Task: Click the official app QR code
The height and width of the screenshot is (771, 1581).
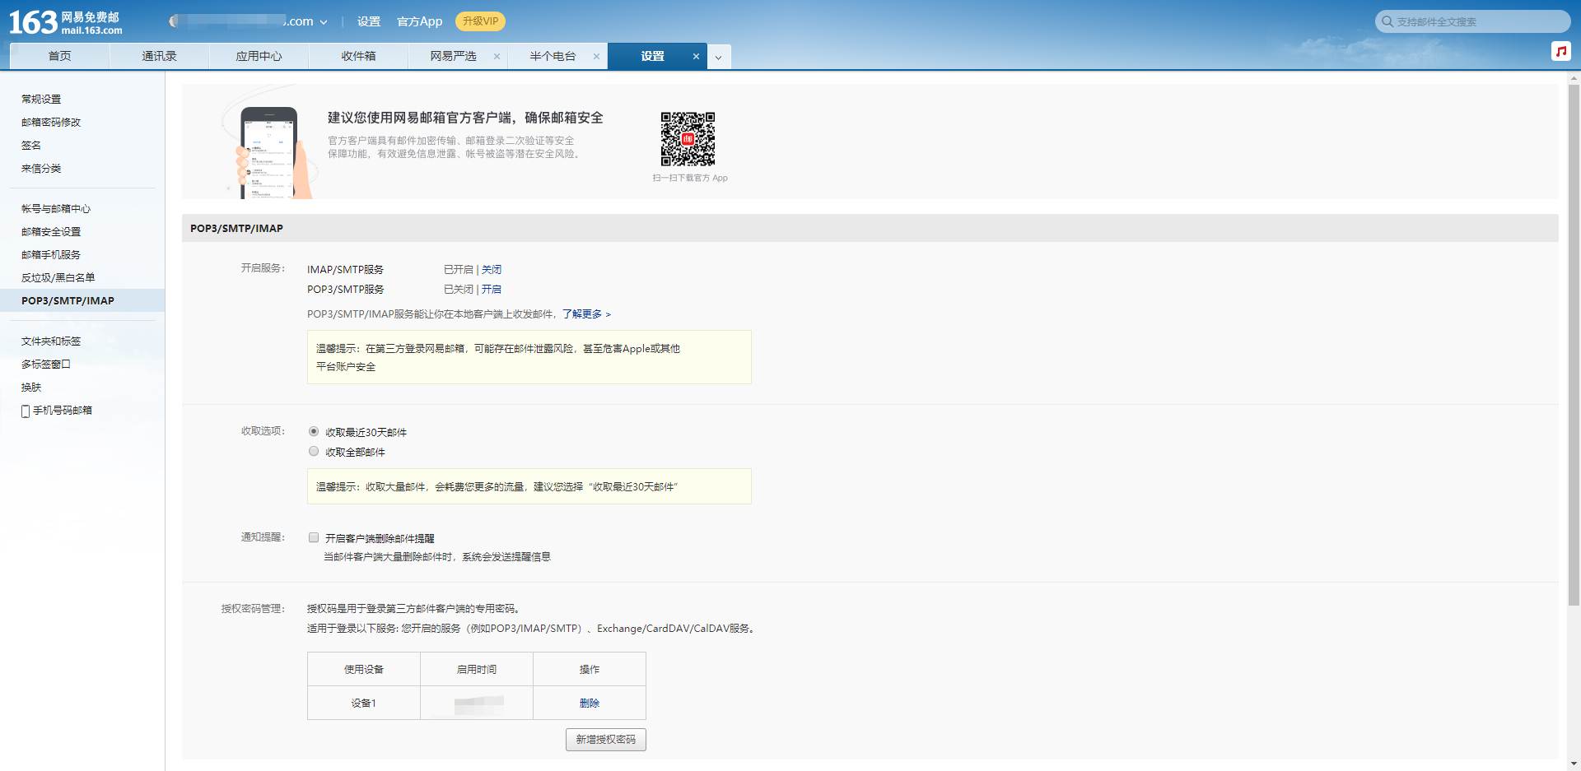Action: (688, 139)
